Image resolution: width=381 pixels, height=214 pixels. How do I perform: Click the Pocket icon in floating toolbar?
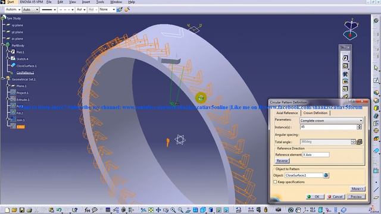[x=345, y=66]
